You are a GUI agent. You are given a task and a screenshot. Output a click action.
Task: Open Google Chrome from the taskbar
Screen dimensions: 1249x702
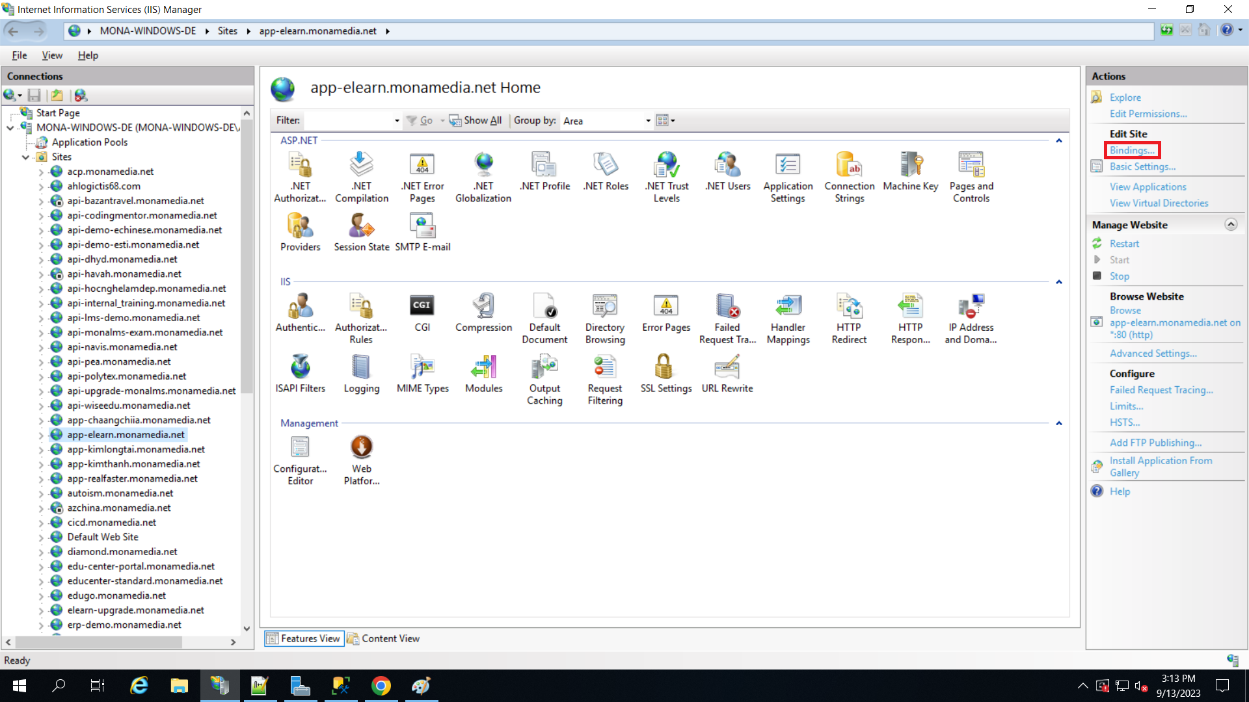[381, 686]
